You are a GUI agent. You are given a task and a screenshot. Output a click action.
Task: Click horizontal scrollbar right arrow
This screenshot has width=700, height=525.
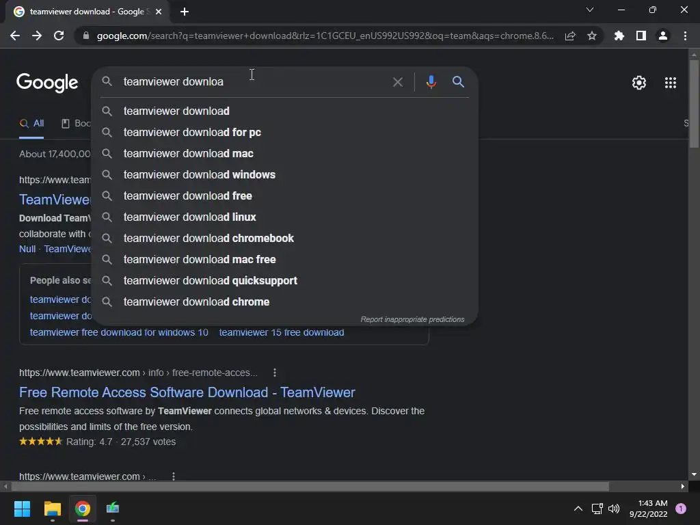click(683, 487)
